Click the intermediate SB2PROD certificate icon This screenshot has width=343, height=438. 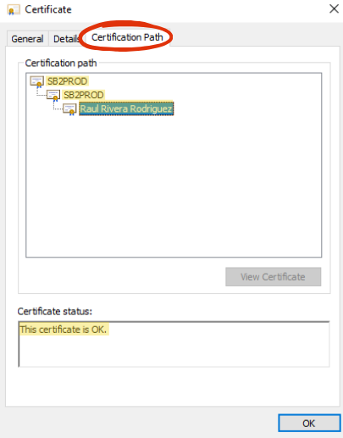pos(53,96)
